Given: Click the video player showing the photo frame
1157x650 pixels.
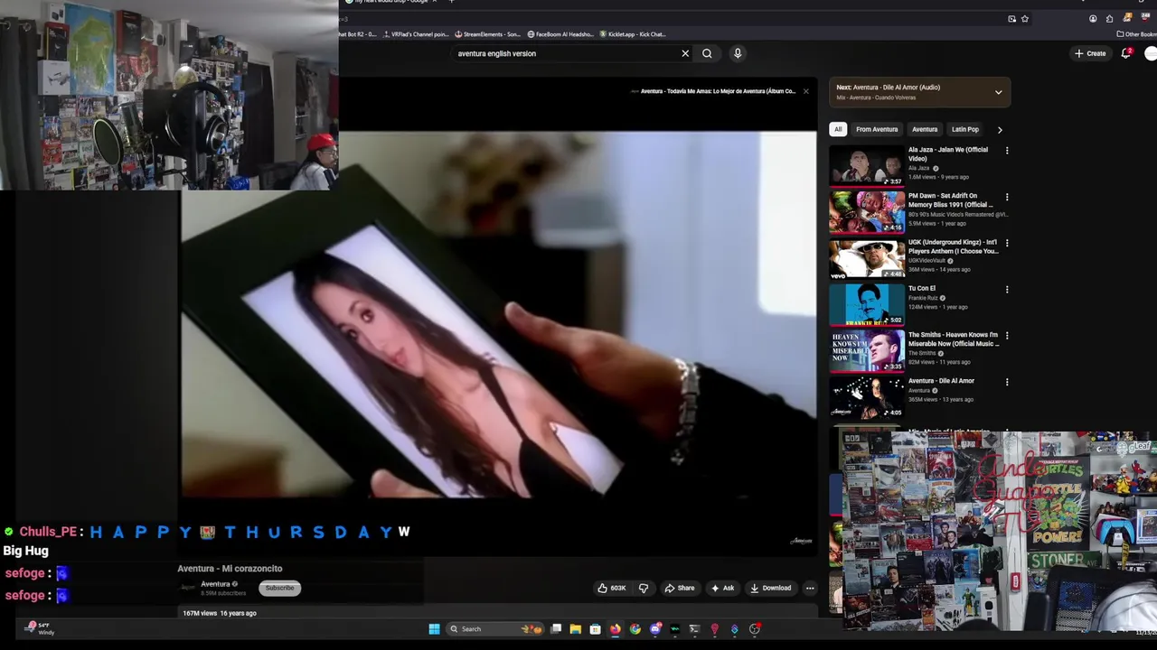Looking at the screenshot, I should point(499,314).
